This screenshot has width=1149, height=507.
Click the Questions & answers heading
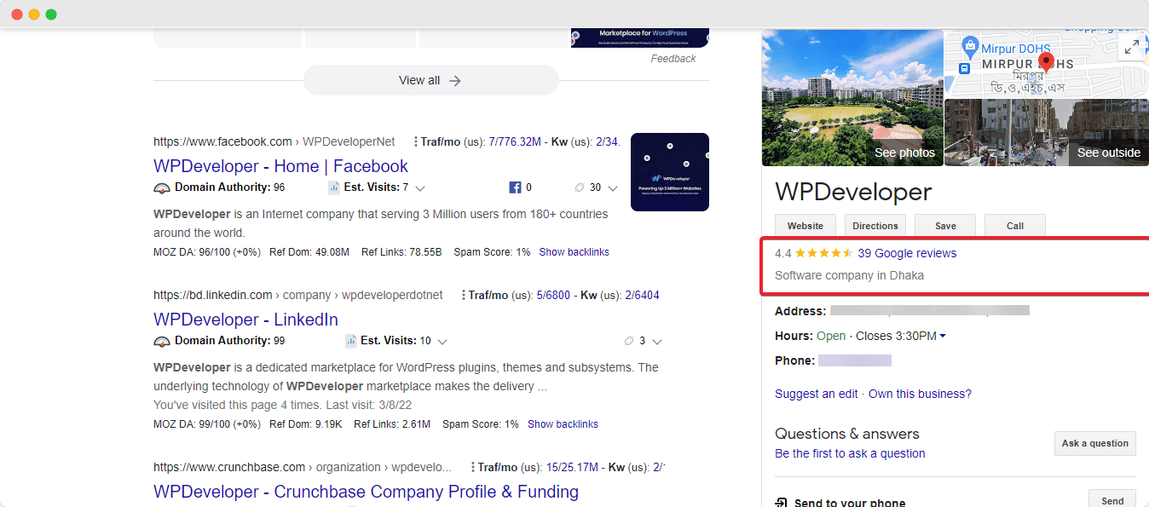click(x=847, y=434)
